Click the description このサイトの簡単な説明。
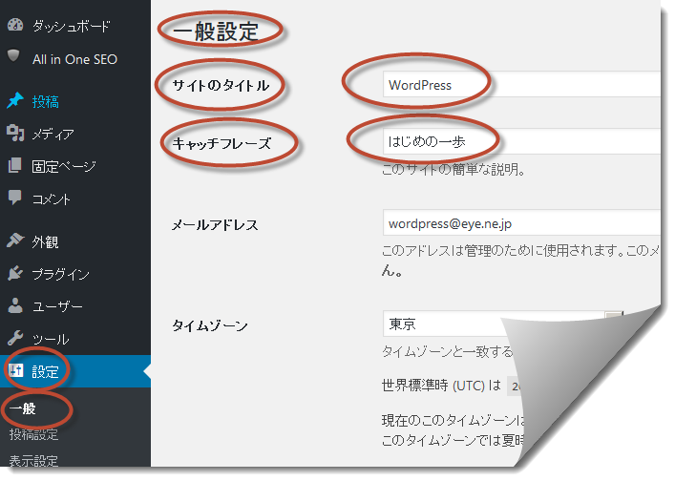Screen dimensions: 675x481 454,170
